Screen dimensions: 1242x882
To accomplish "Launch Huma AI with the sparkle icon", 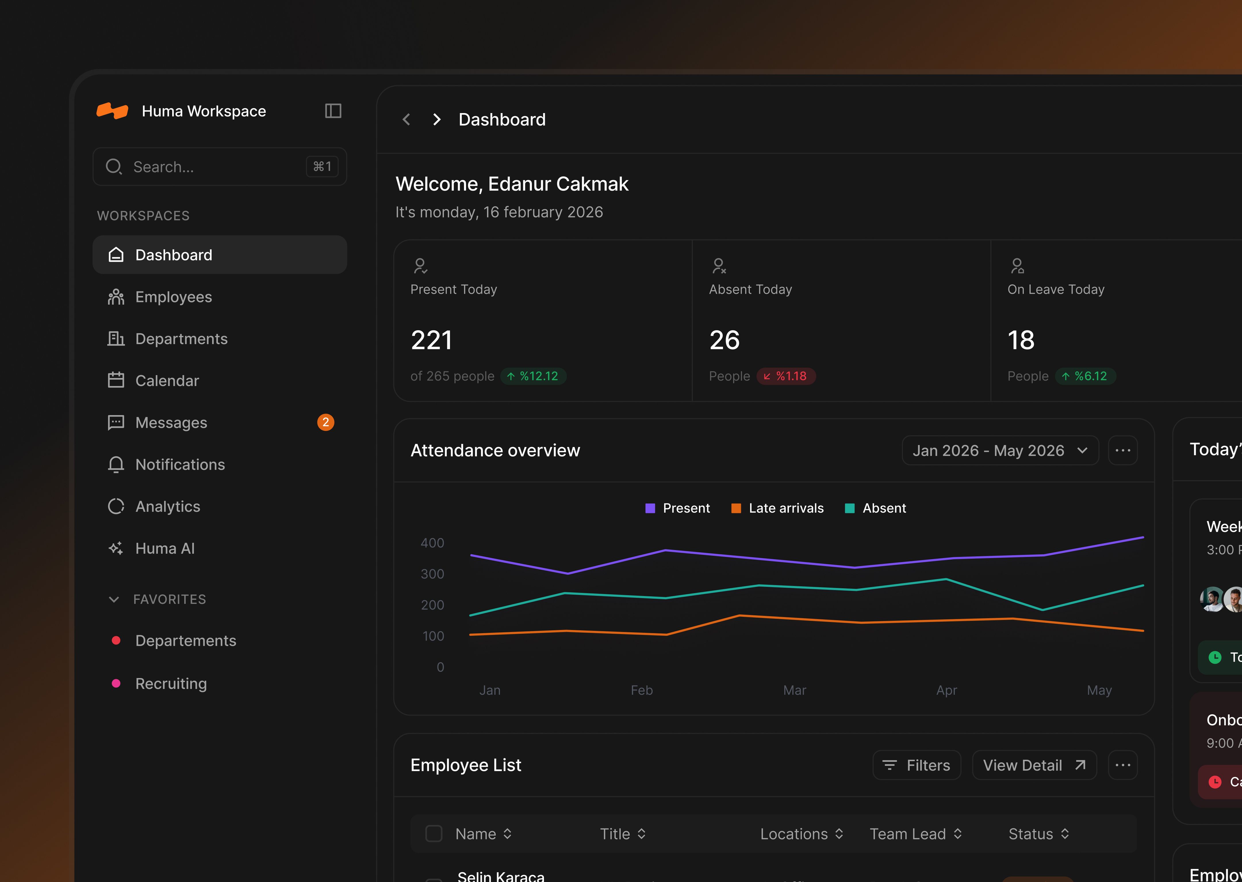I will [116, 548].
